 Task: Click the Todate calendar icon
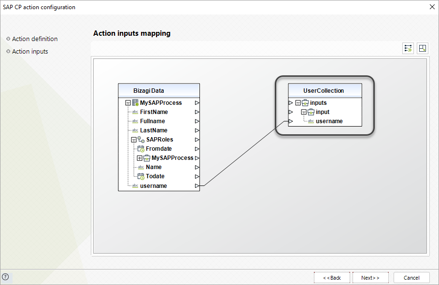pyautogui.click(x=141, y=176)
